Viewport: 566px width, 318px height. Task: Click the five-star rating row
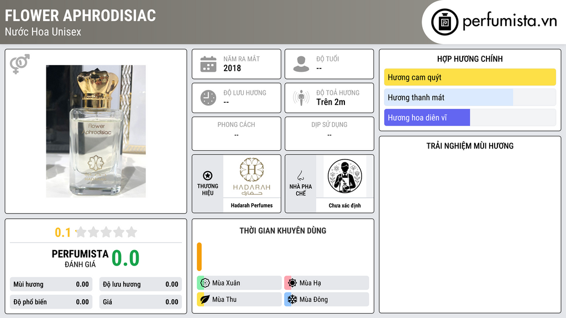107,232
